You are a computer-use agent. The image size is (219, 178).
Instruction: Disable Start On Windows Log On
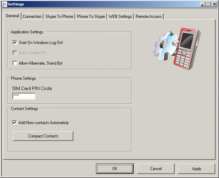[x=15, y=43]
